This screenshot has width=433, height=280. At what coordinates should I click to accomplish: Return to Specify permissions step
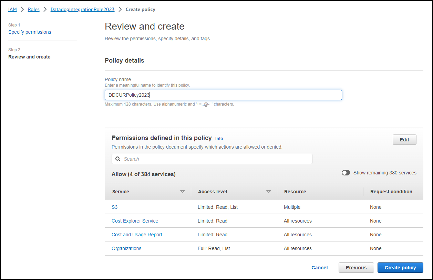[30, 32]
